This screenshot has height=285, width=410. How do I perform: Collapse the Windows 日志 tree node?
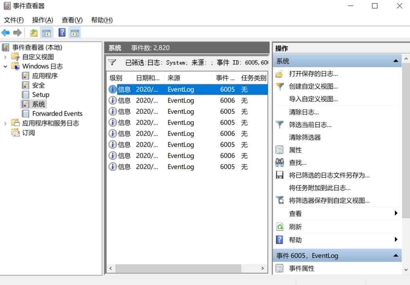(6, 66)
